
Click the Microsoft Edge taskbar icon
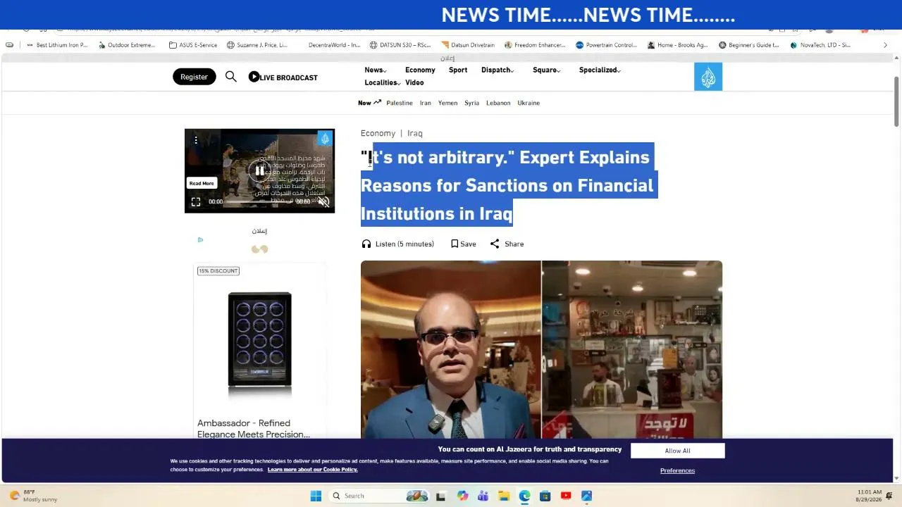[x=524, y=496]
